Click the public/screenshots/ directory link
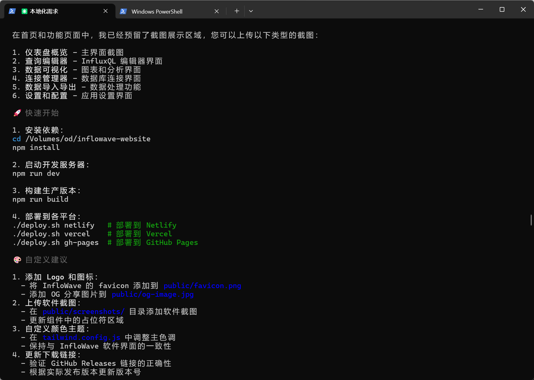The image size is (534, 380). pos(83,312)
